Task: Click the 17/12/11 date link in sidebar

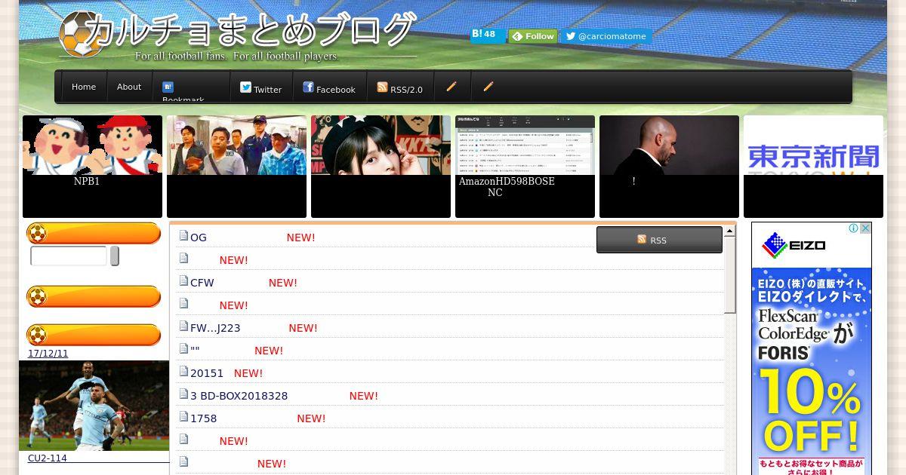Action: pos(48,354)
